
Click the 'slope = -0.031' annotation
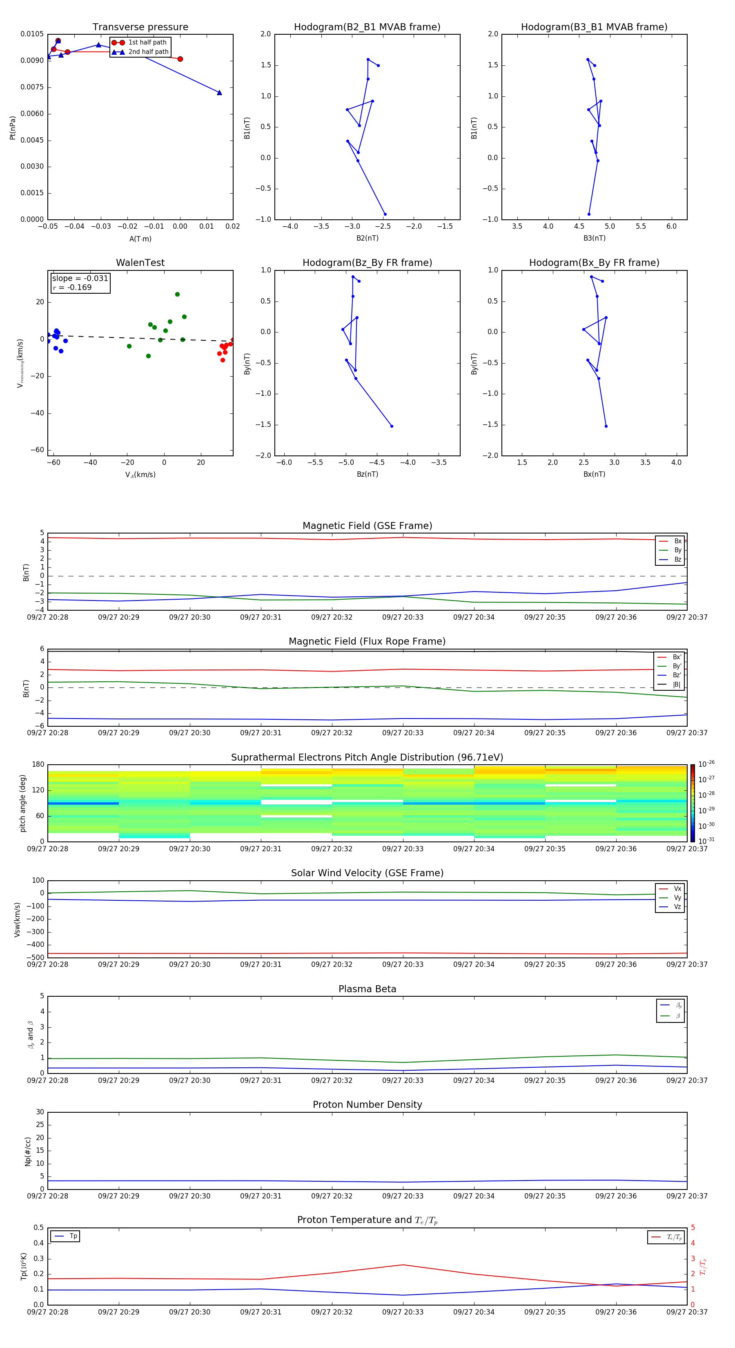click(x=80, y=279)
